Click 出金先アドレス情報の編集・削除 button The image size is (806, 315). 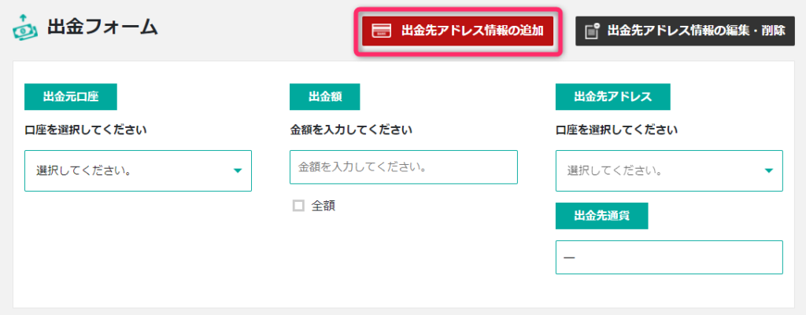685,31
